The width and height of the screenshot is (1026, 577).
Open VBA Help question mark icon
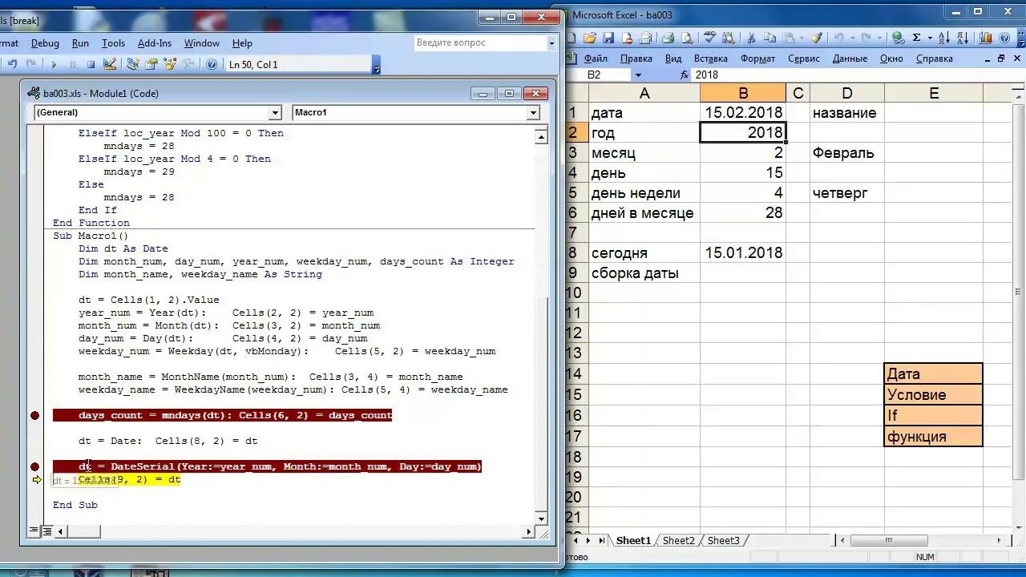coord(212,64)
